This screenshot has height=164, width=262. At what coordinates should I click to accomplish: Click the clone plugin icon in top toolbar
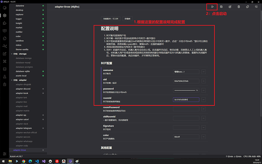248,7
